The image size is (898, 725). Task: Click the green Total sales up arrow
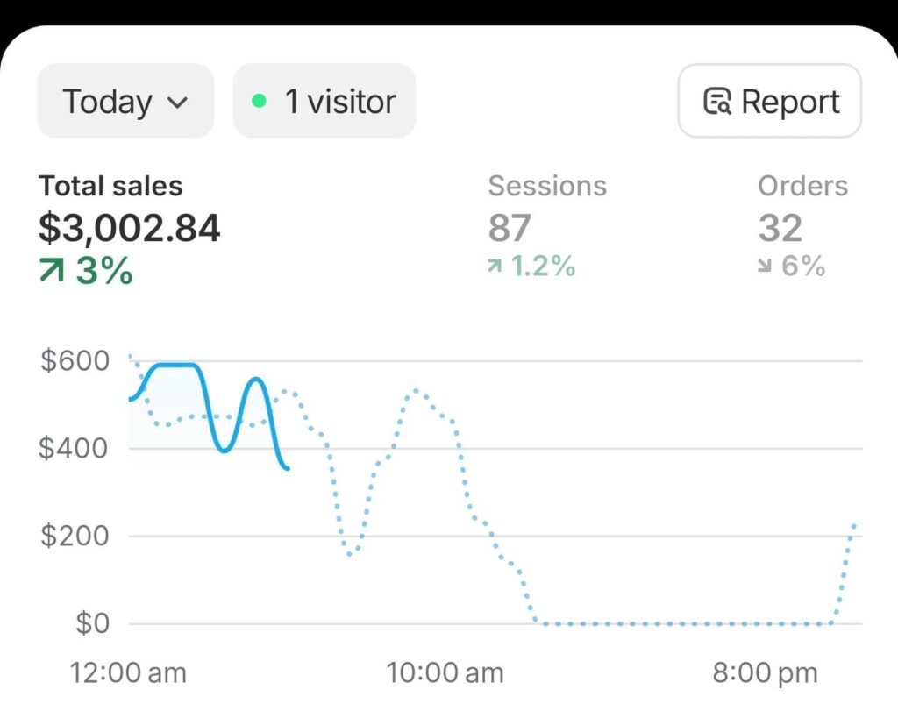point(53,272)
